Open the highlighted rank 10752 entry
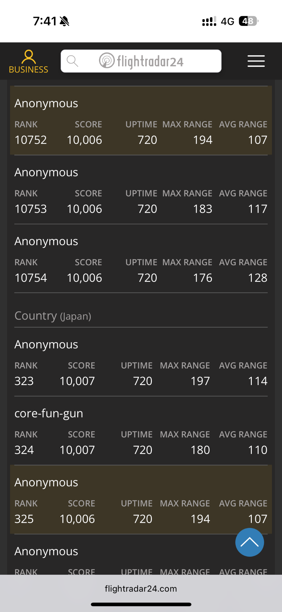Screen dimensions: 282x612 click(x=141, y=120)
